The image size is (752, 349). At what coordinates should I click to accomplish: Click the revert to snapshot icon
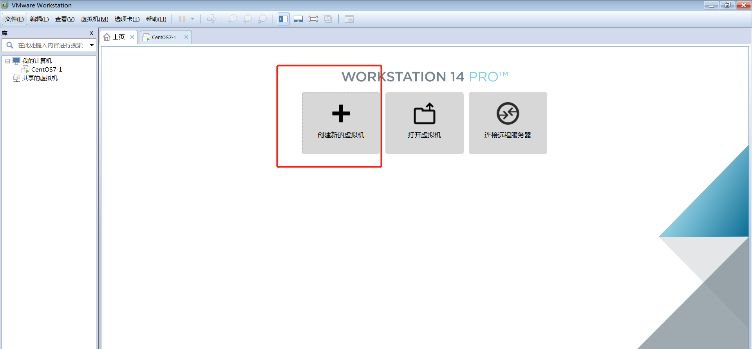(x=248, y=19)
